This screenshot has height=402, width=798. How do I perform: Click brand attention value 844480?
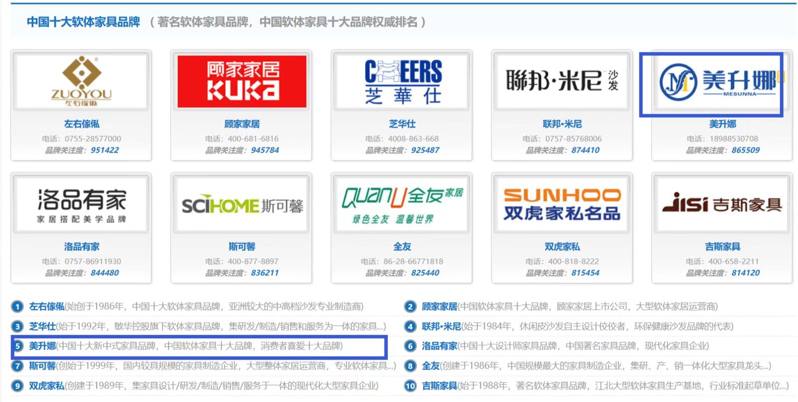tap(105, 273)
